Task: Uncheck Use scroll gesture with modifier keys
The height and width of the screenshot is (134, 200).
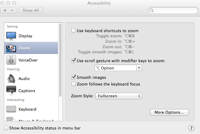Action: [73, 61]
